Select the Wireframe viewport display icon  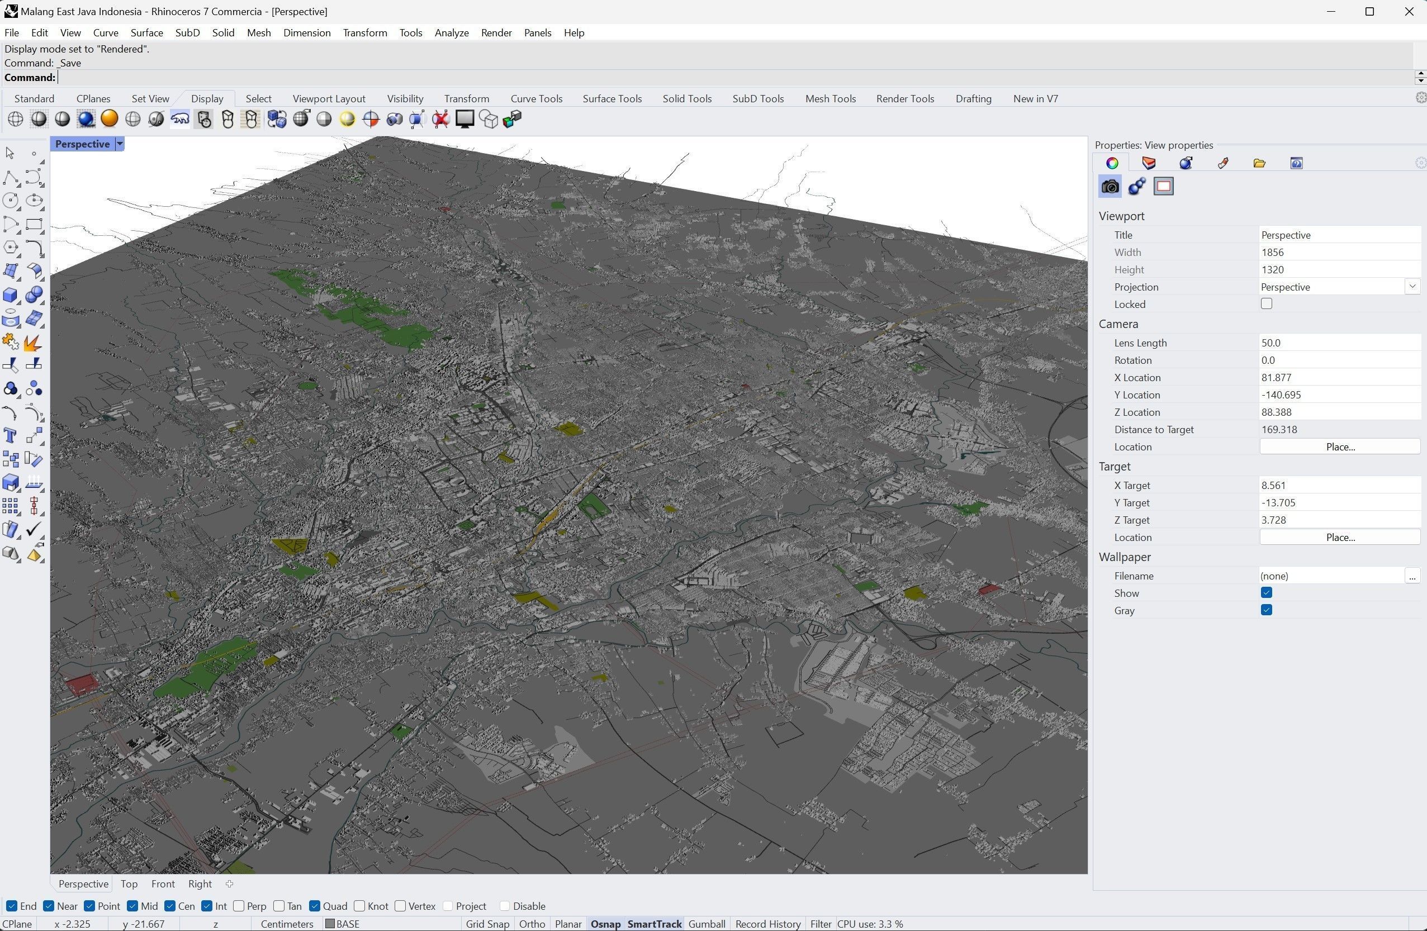[16, 118]
